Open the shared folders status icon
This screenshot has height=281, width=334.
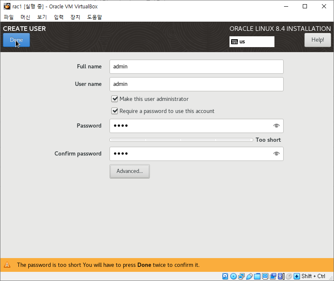257,276
